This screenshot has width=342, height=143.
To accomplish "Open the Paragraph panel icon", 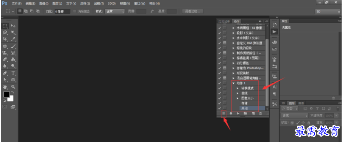I will 275,94.
